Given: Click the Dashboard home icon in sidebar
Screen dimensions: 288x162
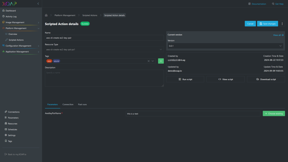Looking at the screenshot, I should [x=3, y=10].
